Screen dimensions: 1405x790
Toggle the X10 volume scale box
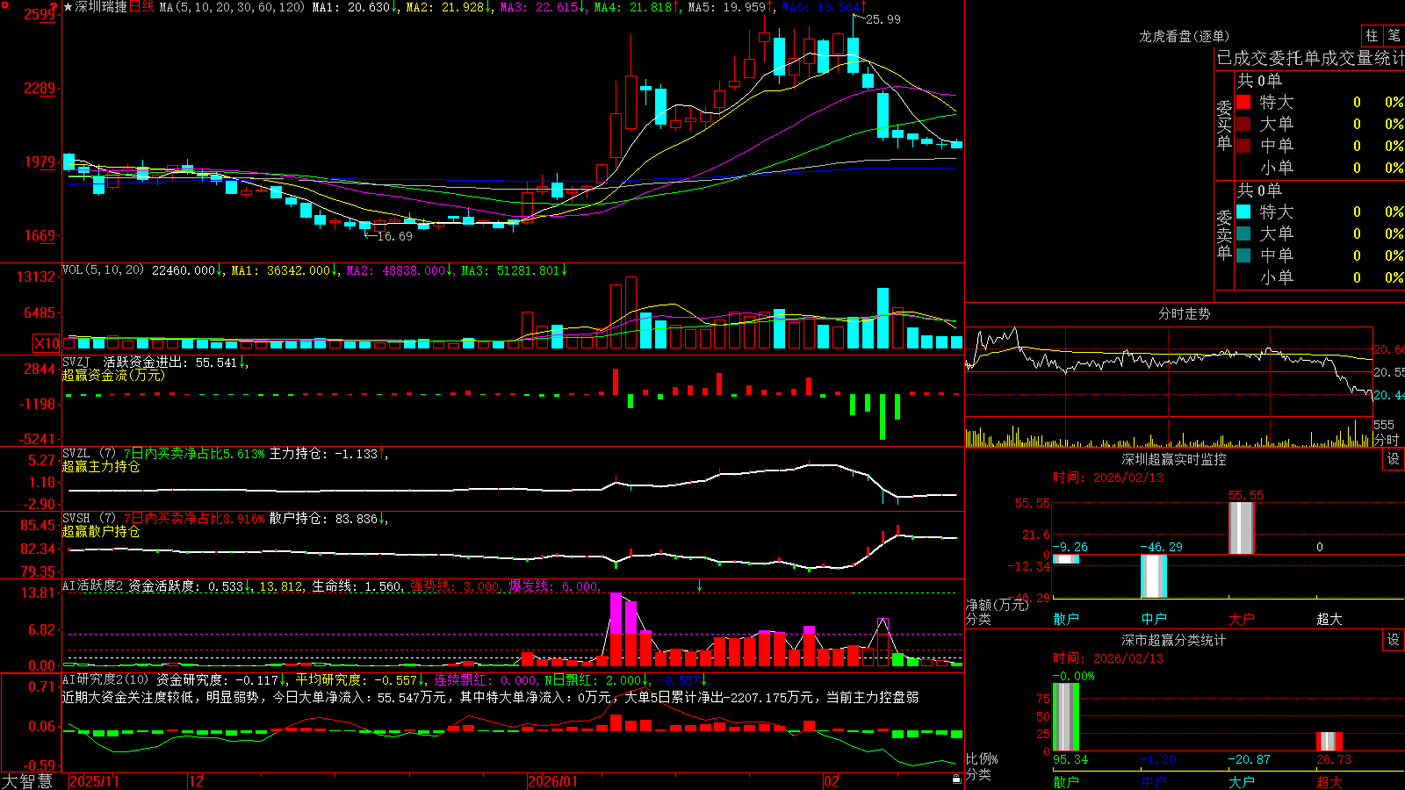coord(47,343)
